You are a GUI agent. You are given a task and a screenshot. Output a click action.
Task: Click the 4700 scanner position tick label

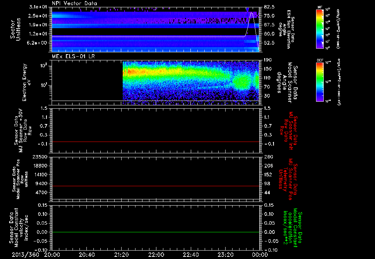(x=42, y=192)
